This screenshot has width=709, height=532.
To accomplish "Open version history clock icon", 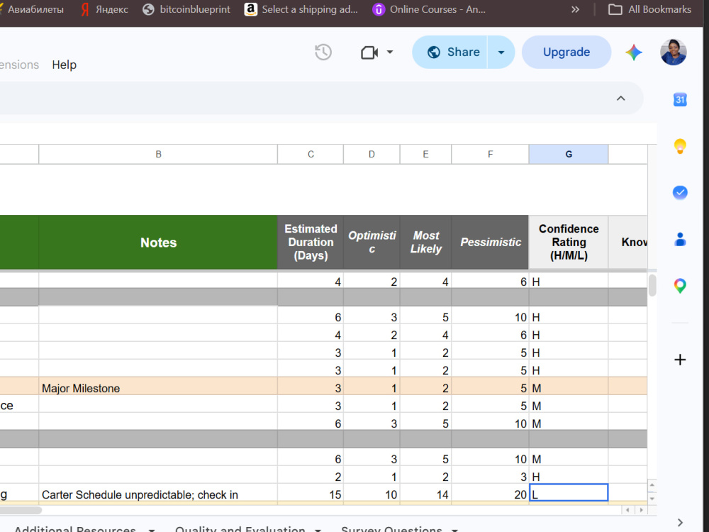I will pyautogui.click(x=323, y=52).
